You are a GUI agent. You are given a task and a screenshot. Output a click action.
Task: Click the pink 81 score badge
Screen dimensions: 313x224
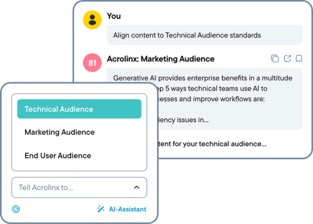coord(92,63)
